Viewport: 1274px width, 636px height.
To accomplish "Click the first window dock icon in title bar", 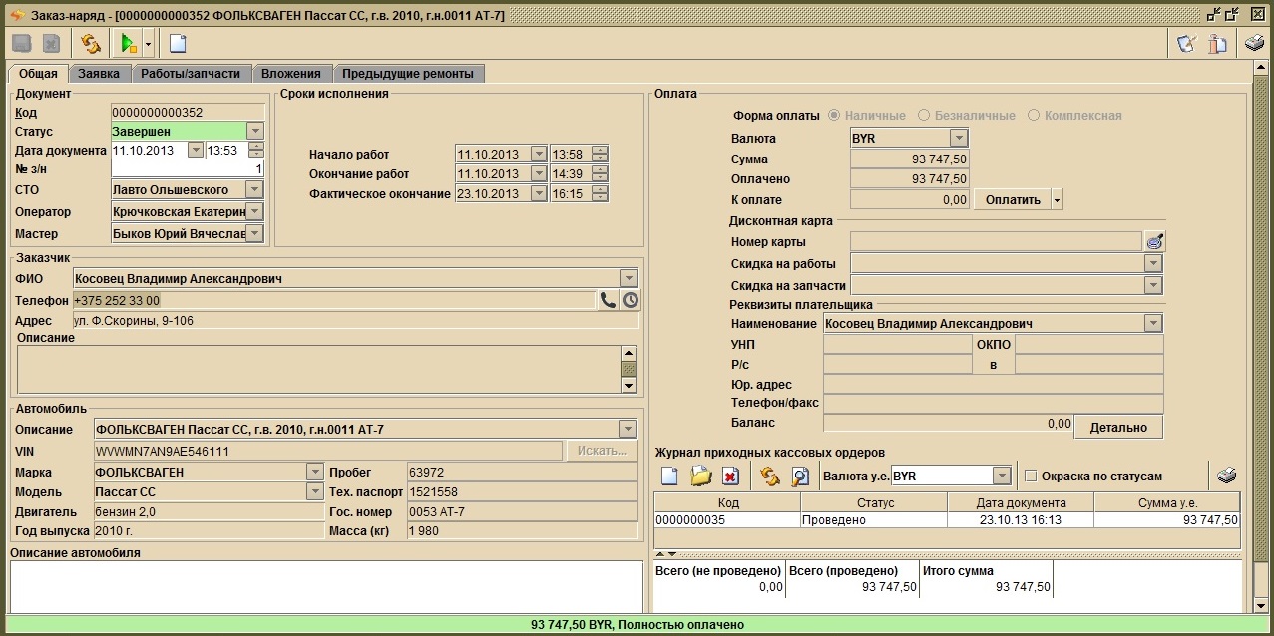I will click(1213, 14).
